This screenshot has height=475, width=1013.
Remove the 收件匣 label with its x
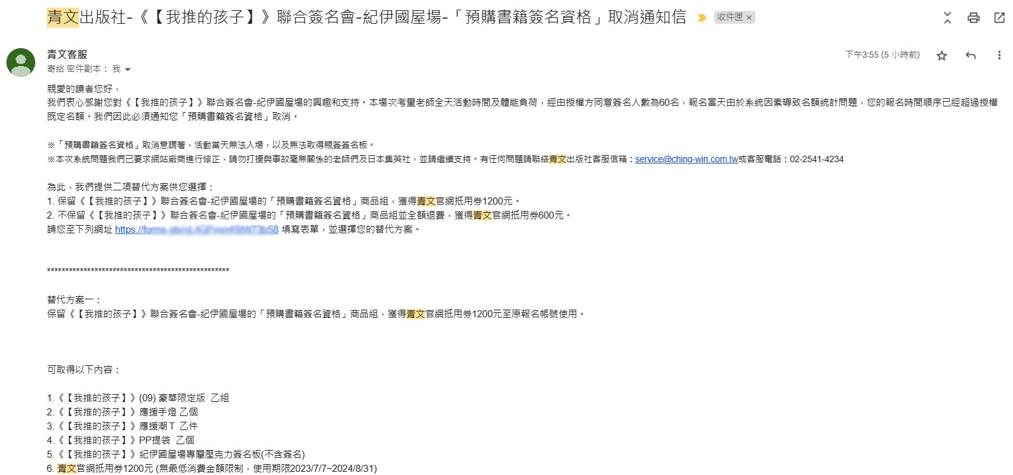pos(749,17)
